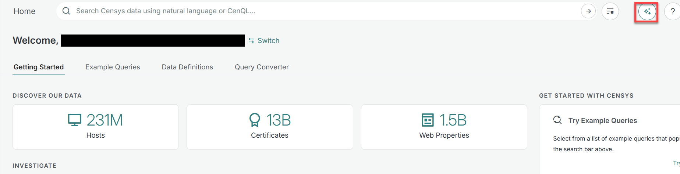Open the help question mark menu
The width and height of the screenshot is (680, 174).
click(672, 11)
